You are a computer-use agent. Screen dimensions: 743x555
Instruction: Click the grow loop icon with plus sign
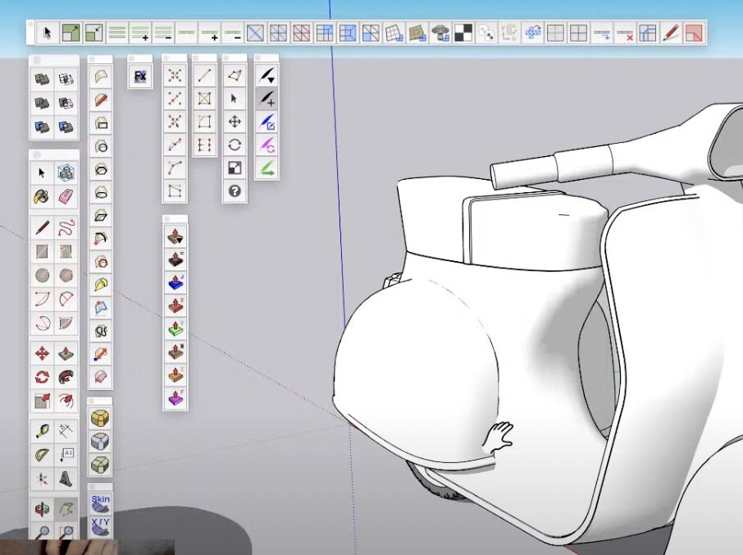coord(209,33)
